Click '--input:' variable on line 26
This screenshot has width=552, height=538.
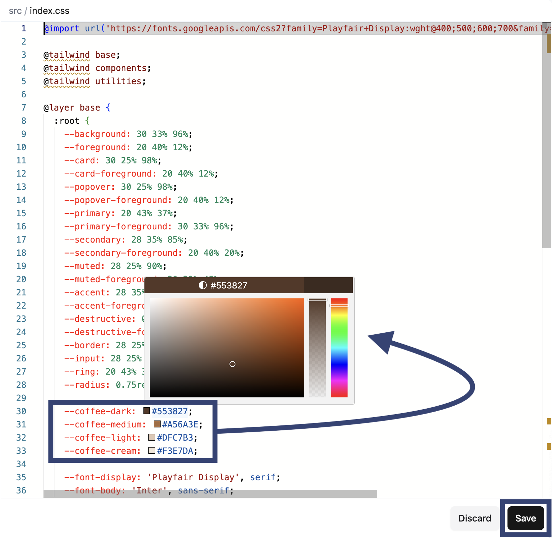coord(84,358)
